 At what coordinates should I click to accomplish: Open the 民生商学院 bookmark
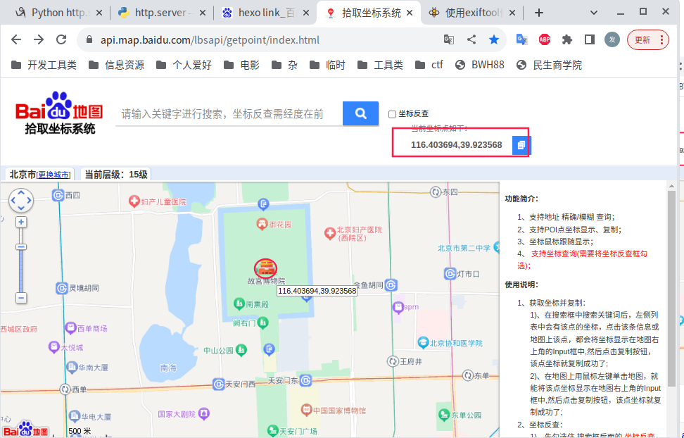coord(549,65)
